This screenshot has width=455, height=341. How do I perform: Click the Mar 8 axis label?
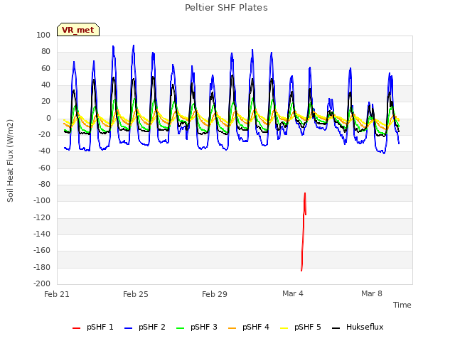click(372, 293)
